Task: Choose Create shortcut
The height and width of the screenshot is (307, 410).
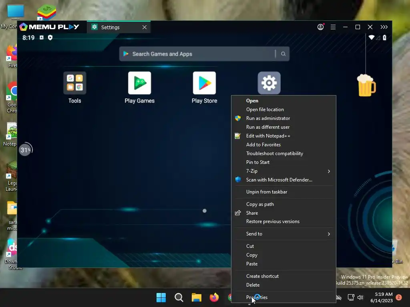Action: (284, 276)
